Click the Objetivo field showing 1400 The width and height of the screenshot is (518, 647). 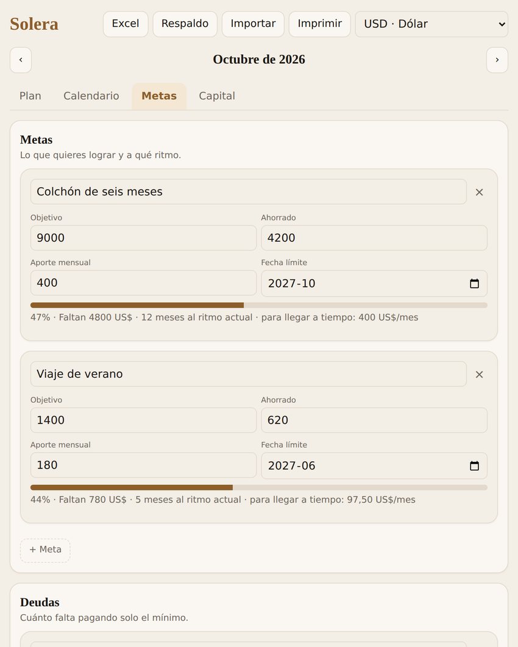[x=143, y=420]
